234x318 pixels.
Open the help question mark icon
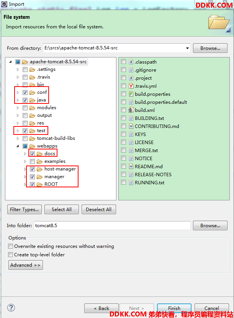[x=11, y=308]
